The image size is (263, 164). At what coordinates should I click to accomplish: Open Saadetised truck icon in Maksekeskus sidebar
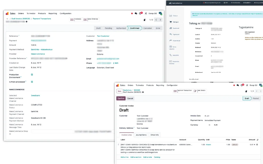(x=171, y=28)
